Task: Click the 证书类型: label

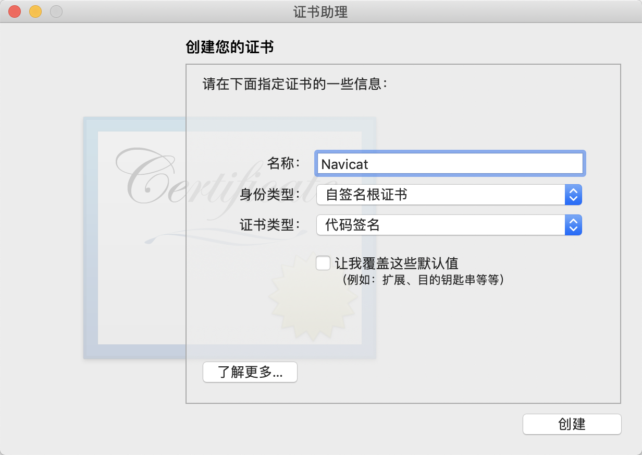Action: [x=270, y=225]
